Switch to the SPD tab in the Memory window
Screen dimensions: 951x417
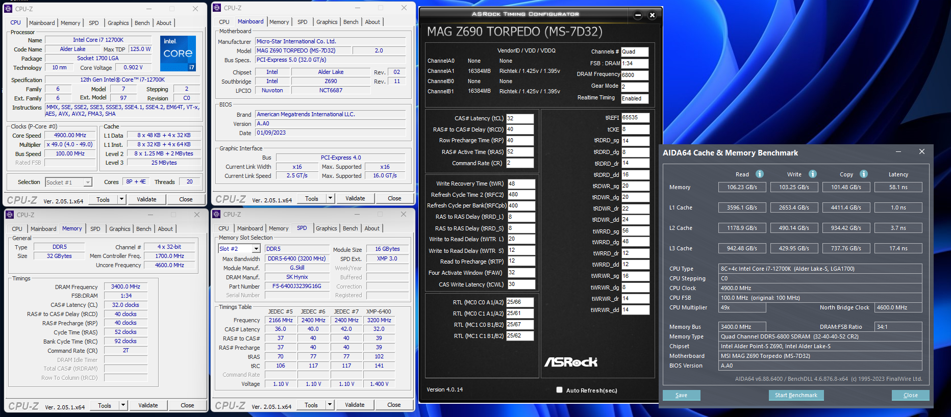pyautogui.click(x=95, y=229)
